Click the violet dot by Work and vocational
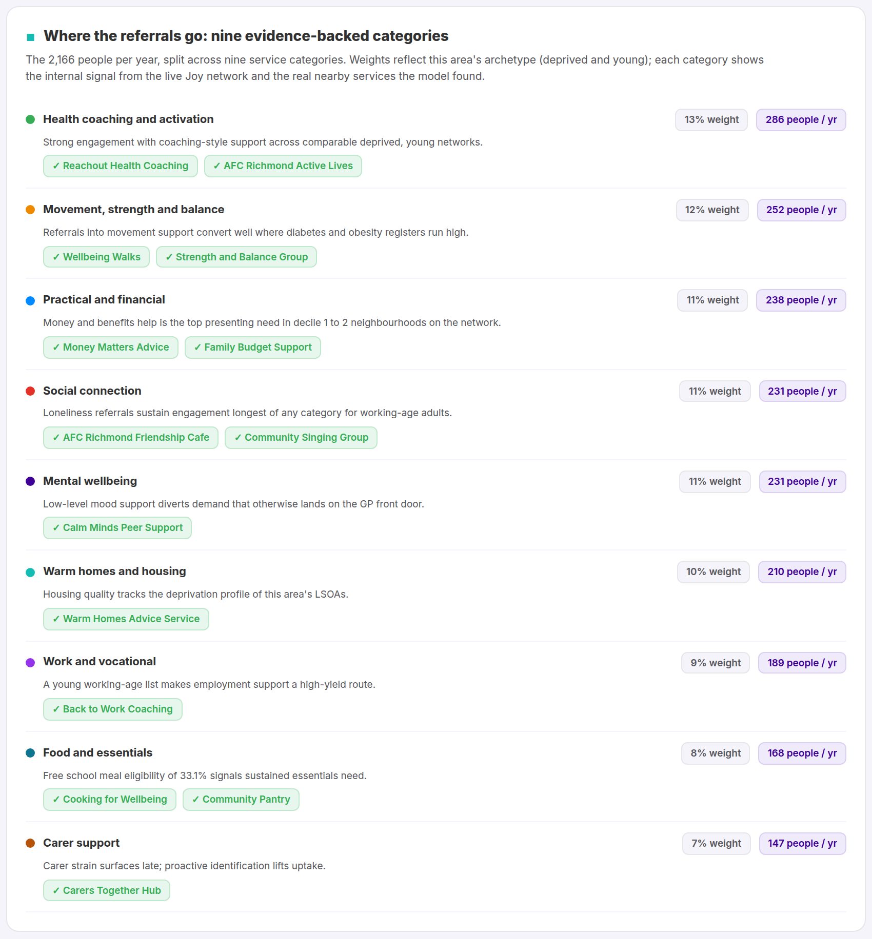Viewport: 872px width, 939px height. 30,663
